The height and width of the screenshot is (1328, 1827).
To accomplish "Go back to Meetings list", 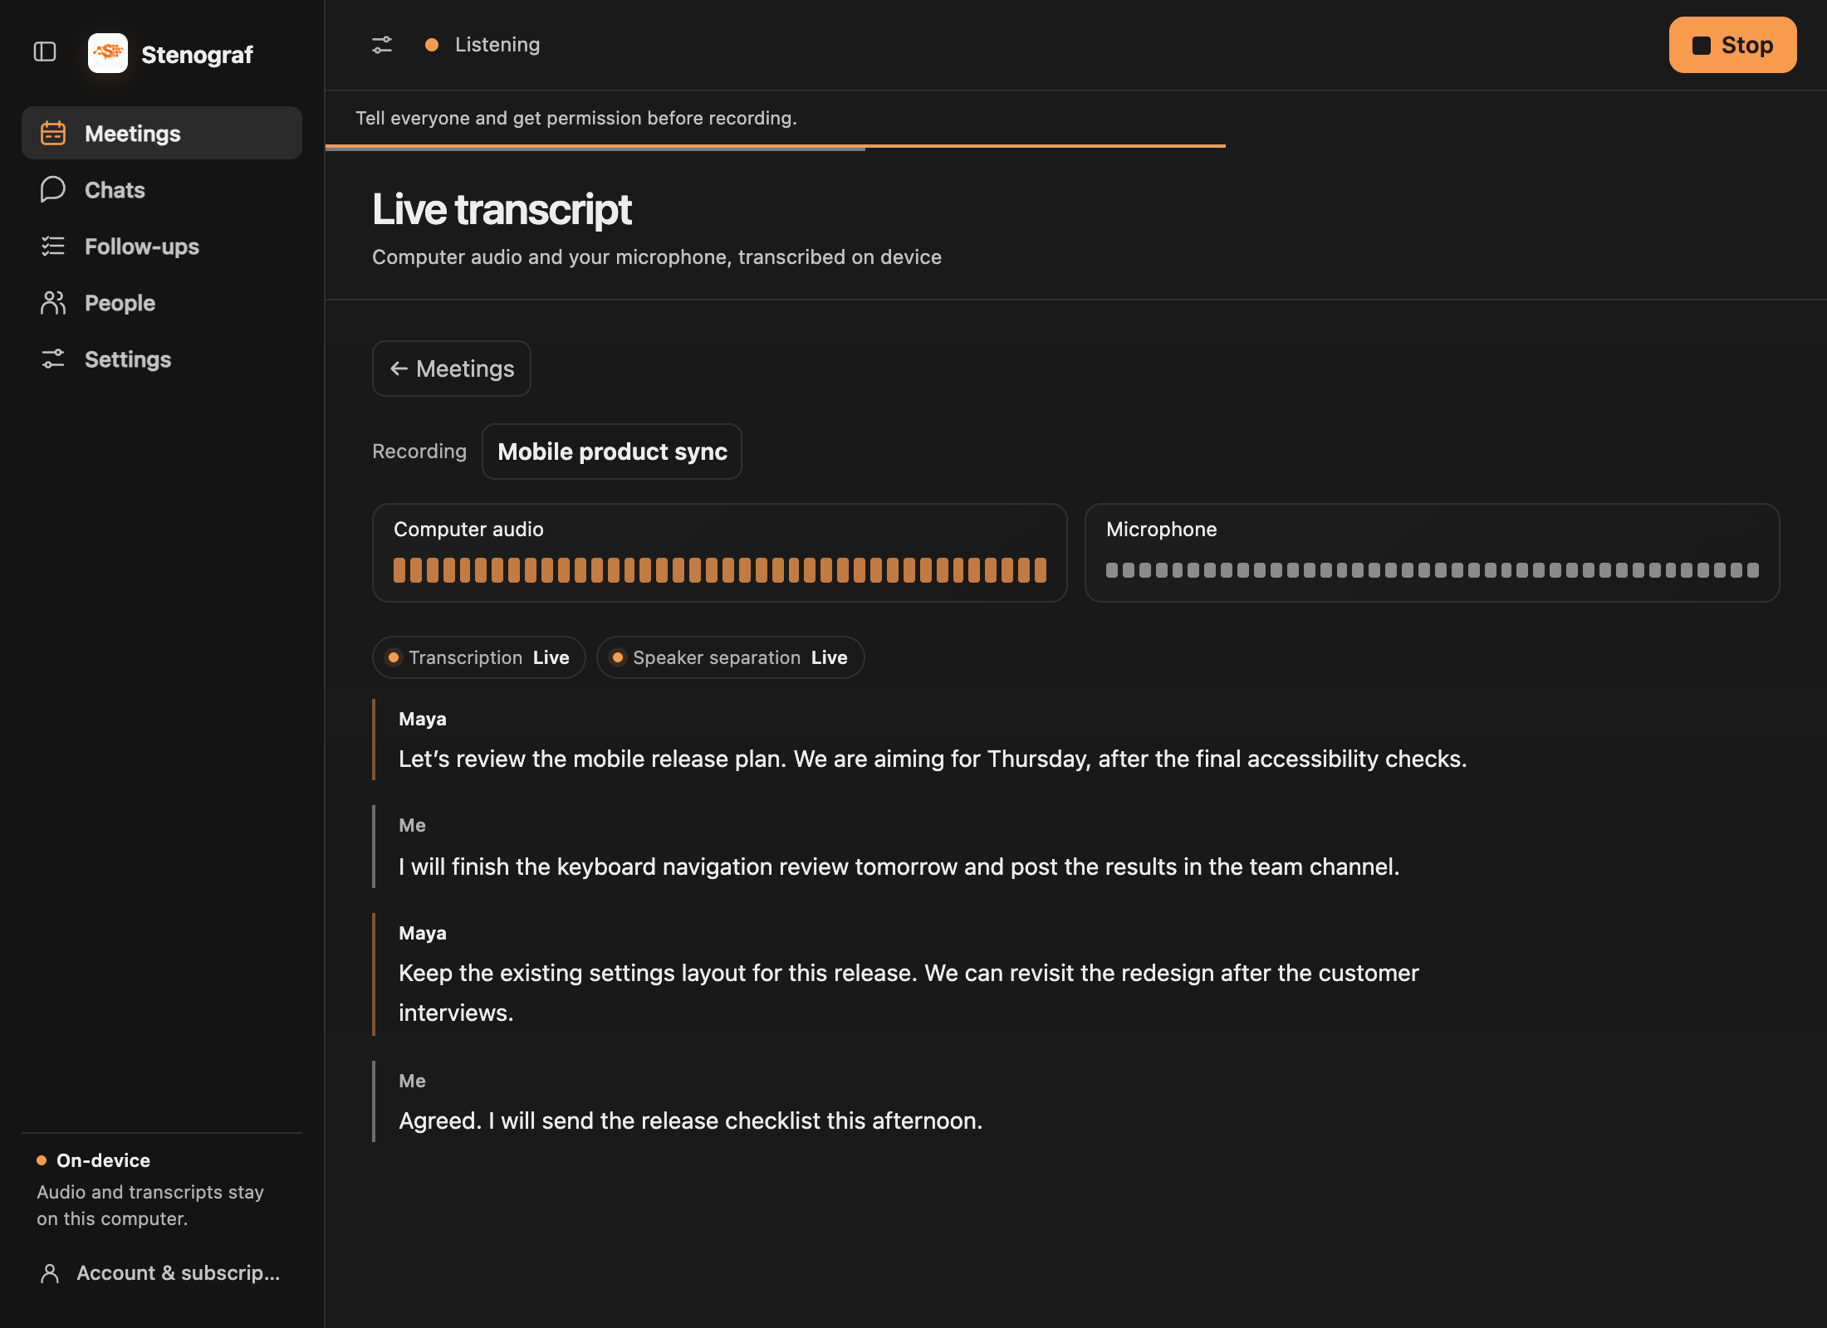I will (452, 369).
